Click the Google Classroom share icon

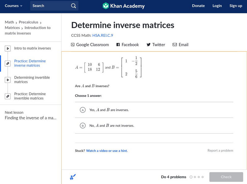click(73, 45)
